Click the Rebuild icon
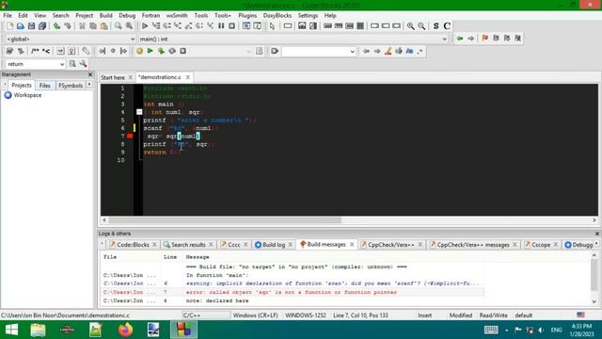This screenshot has width=602, height=339. coord(172,51)
